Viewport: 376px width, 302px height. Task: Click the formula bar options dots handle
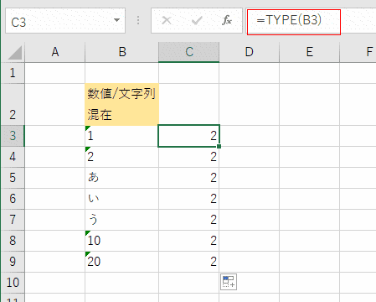(x=138, y=20)
